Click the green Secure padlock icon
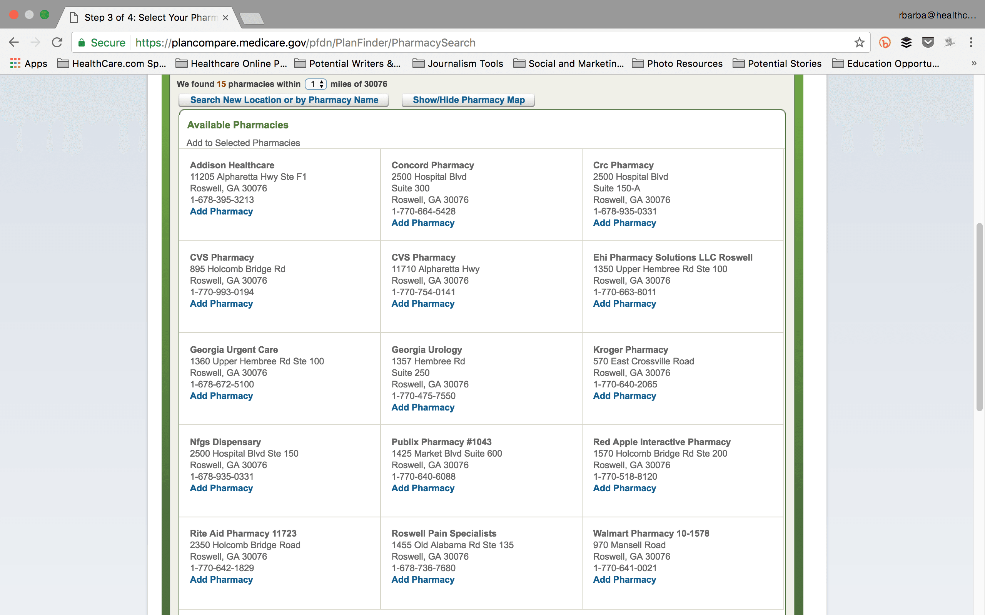 [82, 43]
